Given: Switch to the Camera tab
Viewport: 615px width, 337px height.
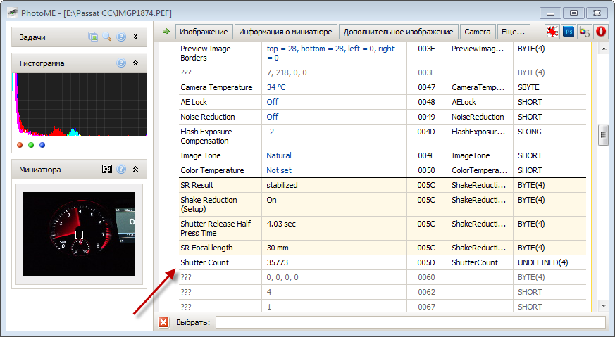Looking at the screenshot, I should click(478, 32).
